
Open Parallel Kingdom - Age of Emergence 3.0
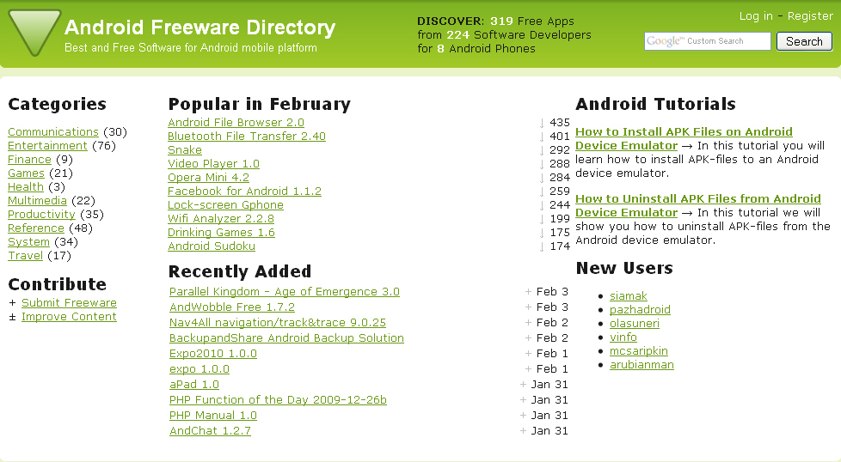[x=285, y=292]
